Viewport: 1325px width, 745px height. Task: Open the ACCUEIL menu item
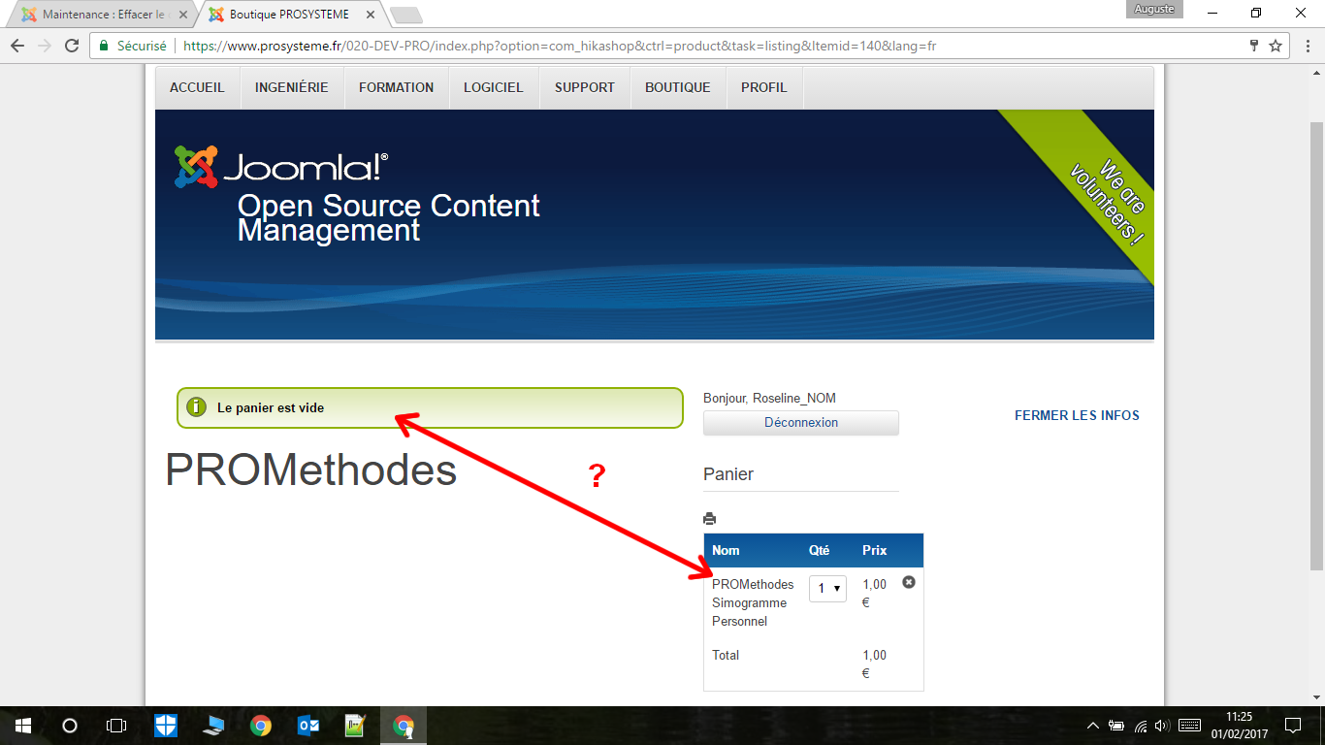[197, 87]
